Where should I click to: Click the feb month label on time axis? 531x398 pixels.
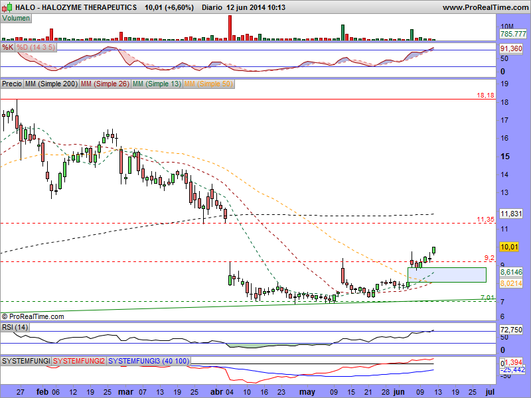click(x=42, y=392)
